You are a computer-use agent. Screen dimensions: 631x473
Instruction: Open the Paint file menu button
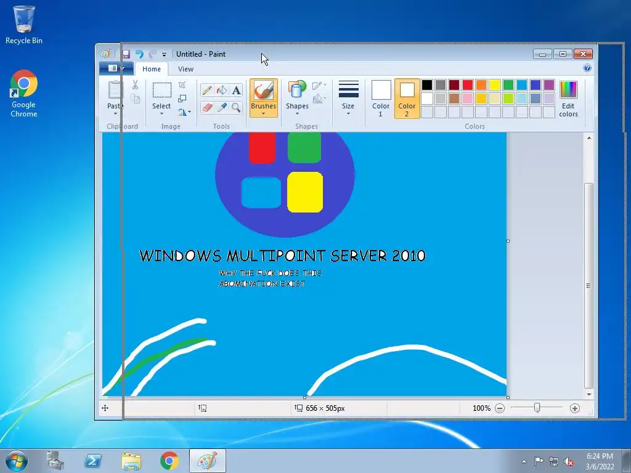click(x=116, y=68)
